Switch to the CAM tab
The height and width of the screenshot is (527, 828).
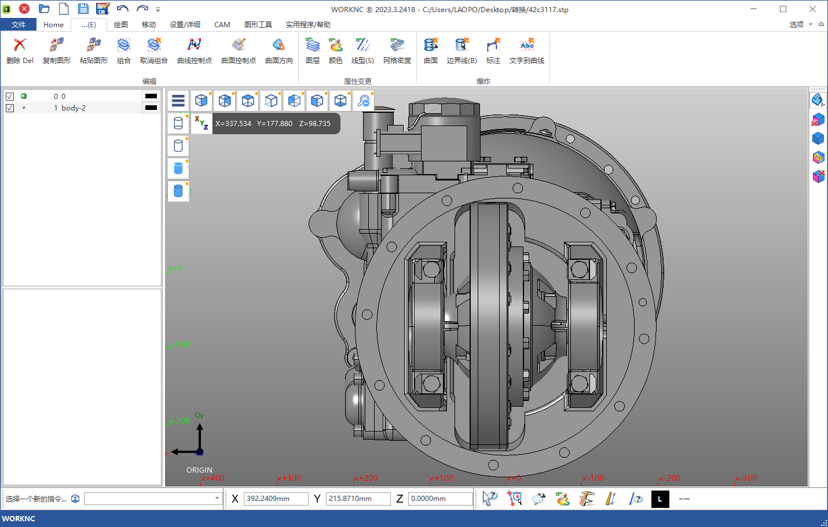coord(222,24)
